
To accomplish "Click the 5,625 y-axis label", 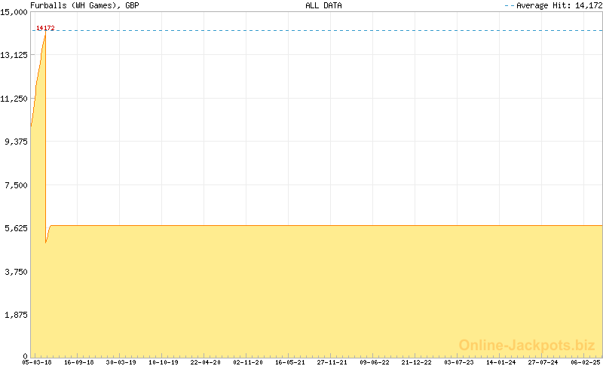I will point(16,228).
